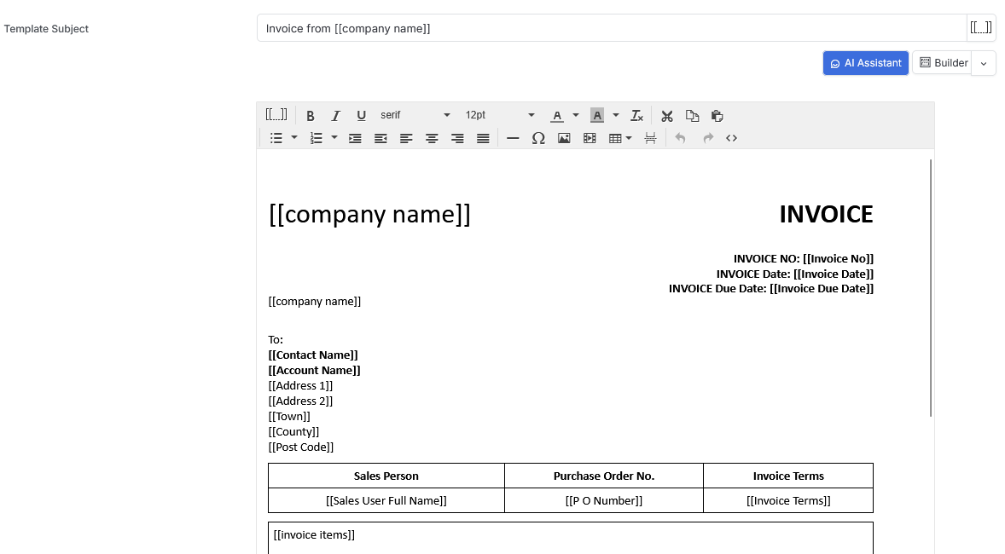1005x554 pixels.
Task: Click the [[Town]] placeholder
Action: [289, 416]
